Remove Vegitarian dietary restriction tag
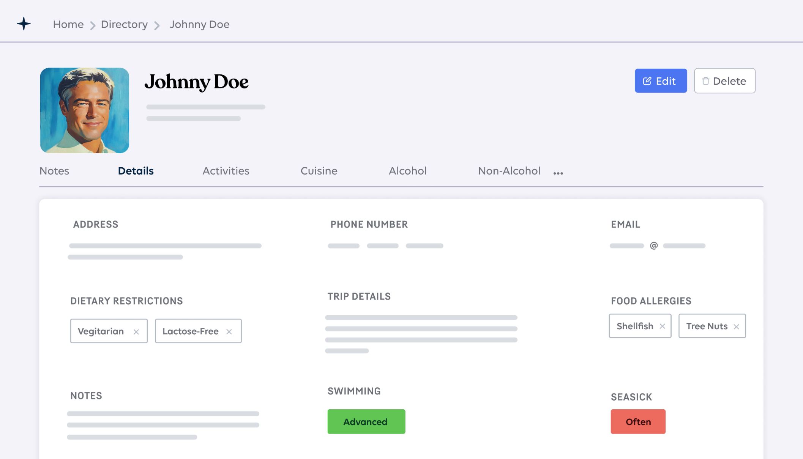 (x=136, y=331)
